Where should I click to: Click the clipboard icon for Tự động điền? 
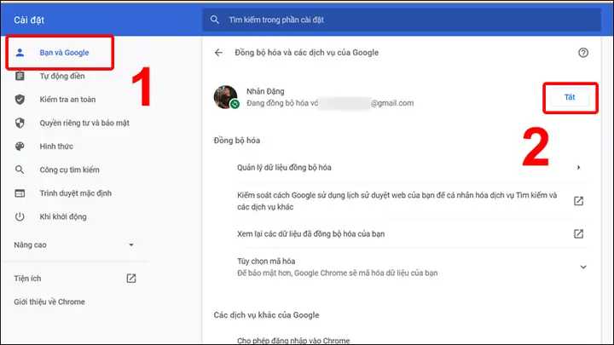tap(20, 76)
